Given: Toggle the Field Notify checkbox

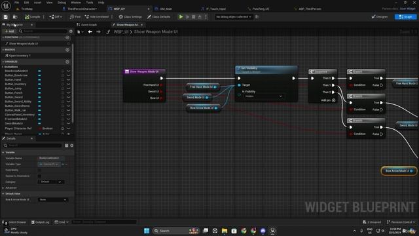Looking at the screenshot, I should tap(39, 170).
